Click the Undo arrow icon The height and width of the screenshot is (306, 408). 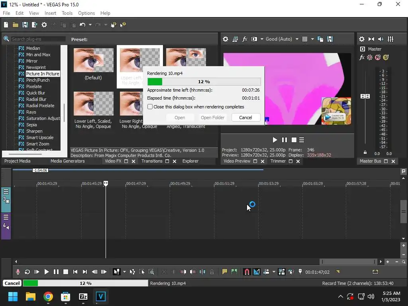(x=82, y=25)
